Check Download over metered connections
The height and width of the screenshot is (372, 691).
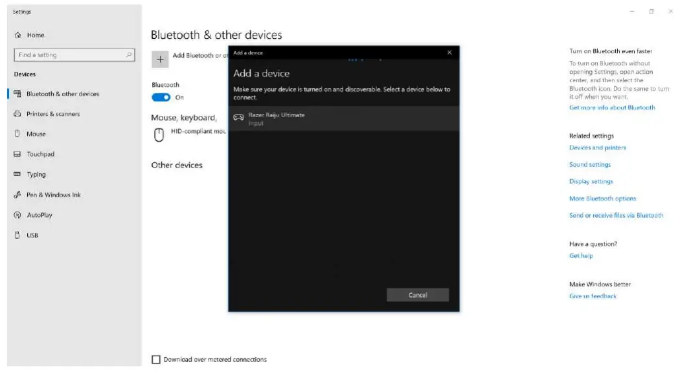pyautogui.click(x=156, y=360)
